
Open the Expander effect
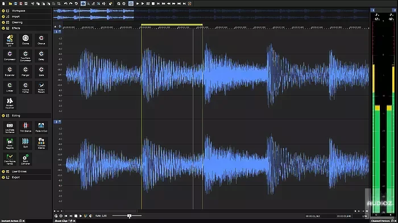(x=10, y=71)
